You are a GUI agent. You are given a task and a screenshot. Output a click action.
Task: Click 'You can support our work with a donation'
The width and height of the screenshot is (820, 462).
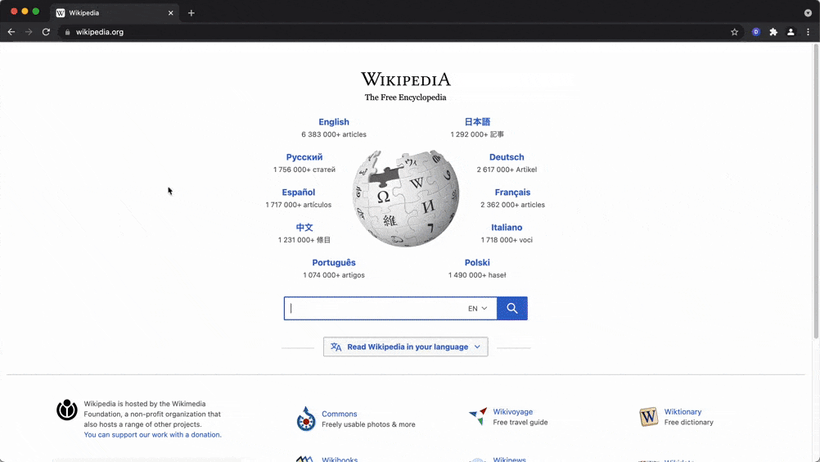point(152,435)
